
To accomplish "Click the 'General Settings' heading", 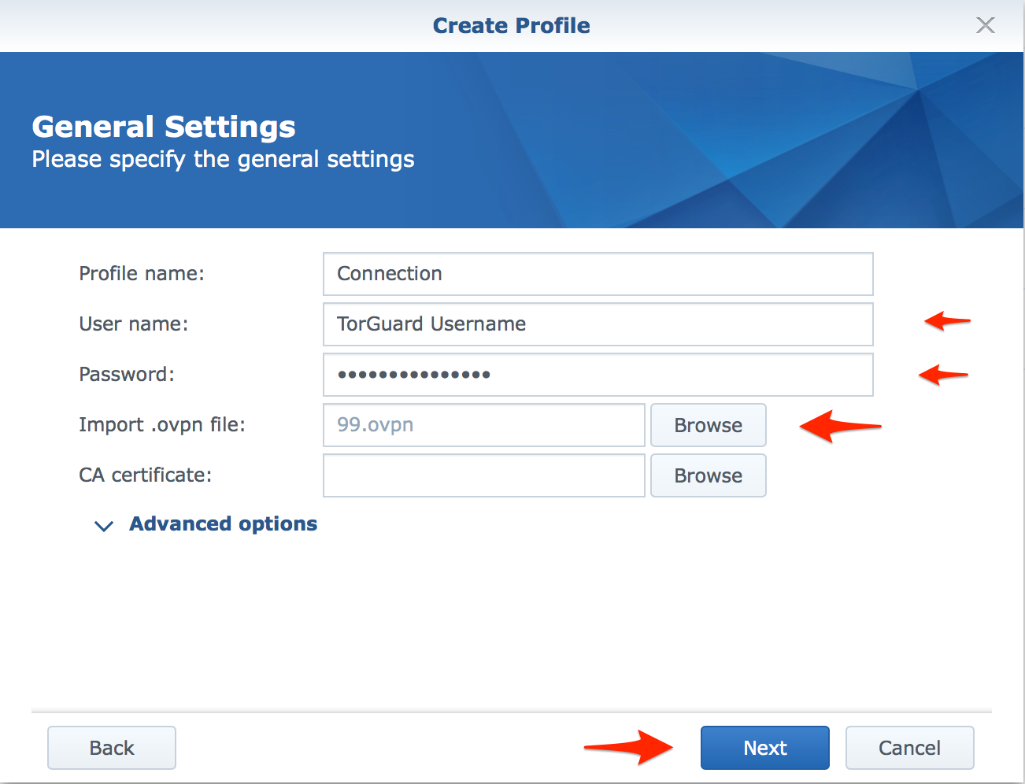I will (164, 127).
